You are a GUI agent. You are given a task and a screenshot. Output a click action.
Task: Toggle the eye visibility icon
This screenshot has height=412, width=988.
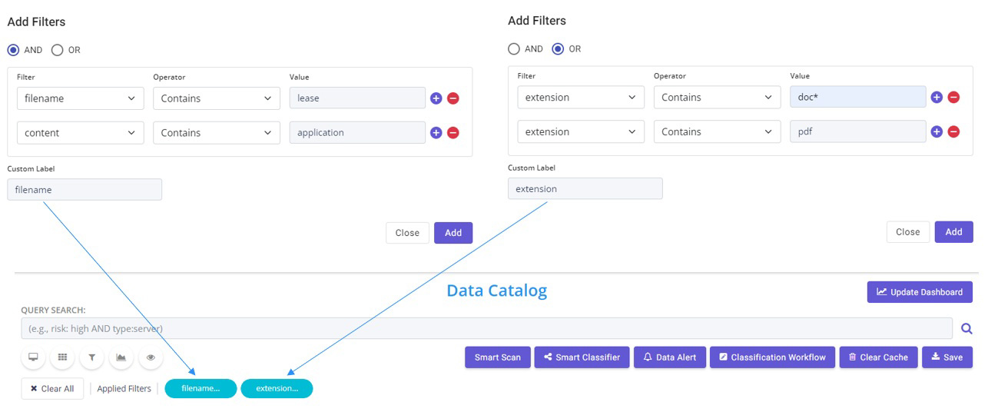tap(151, 357)
